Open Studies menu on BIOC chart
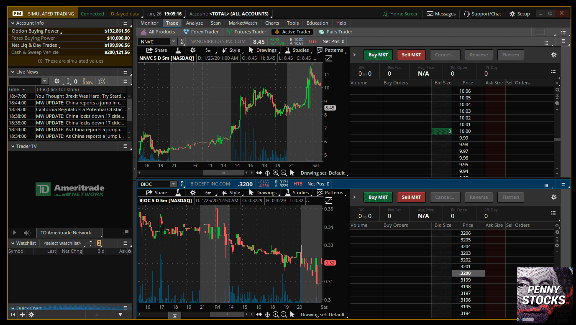 297,193
